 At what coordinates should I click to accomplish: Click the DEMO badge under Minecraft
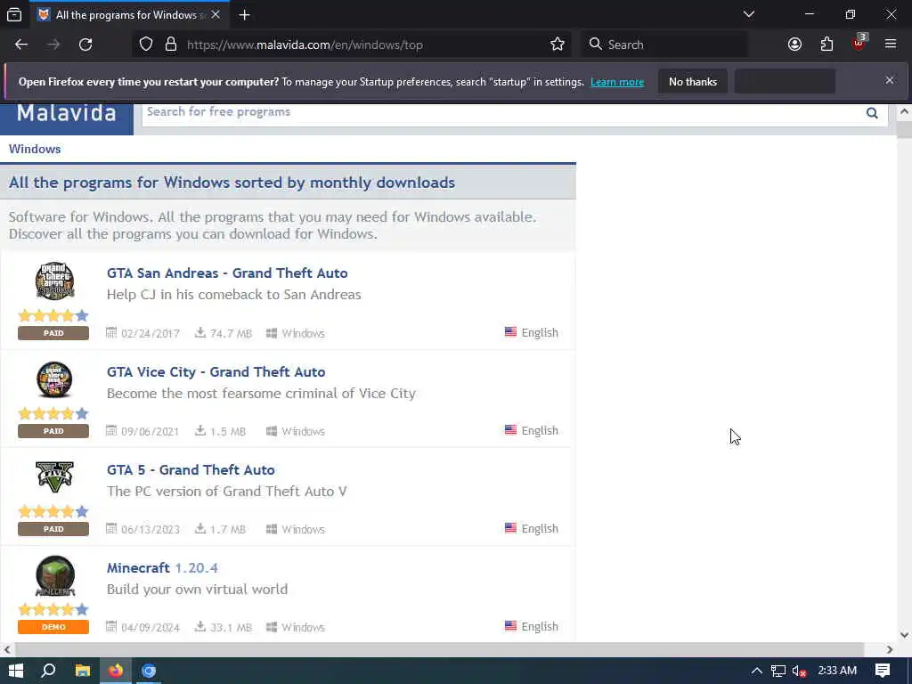pos(53,627)
